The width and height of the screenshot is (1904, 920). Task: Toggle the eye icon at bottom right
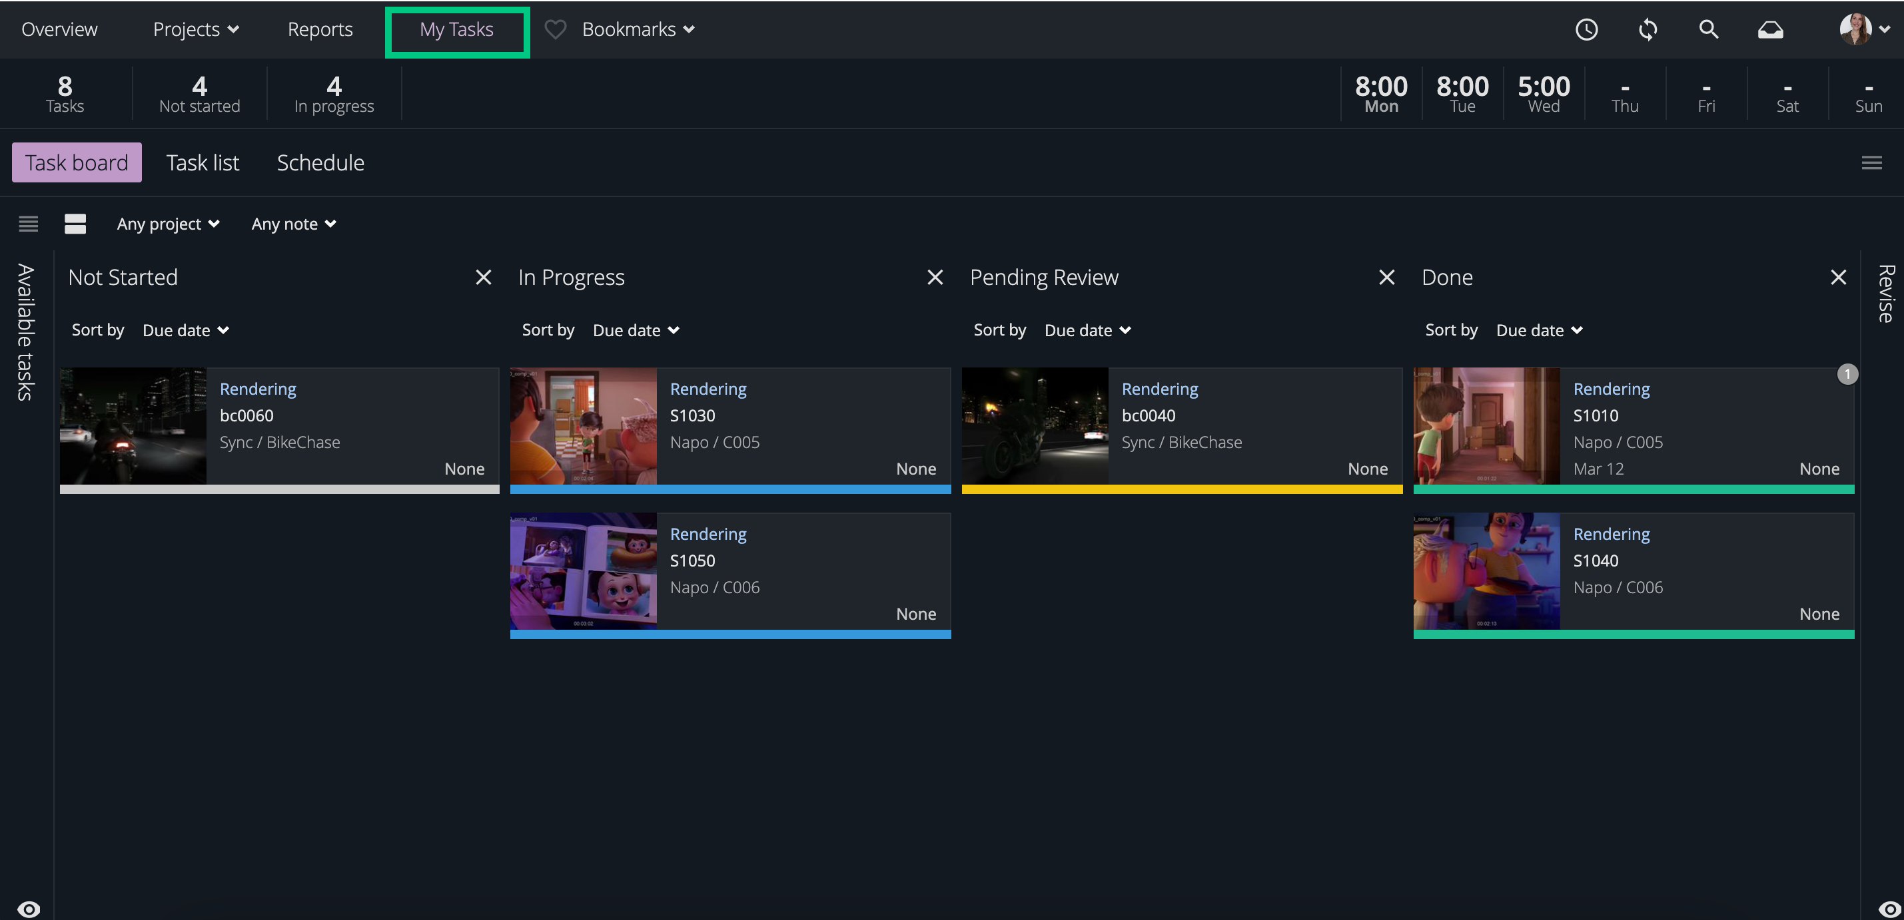point(1875,908)
